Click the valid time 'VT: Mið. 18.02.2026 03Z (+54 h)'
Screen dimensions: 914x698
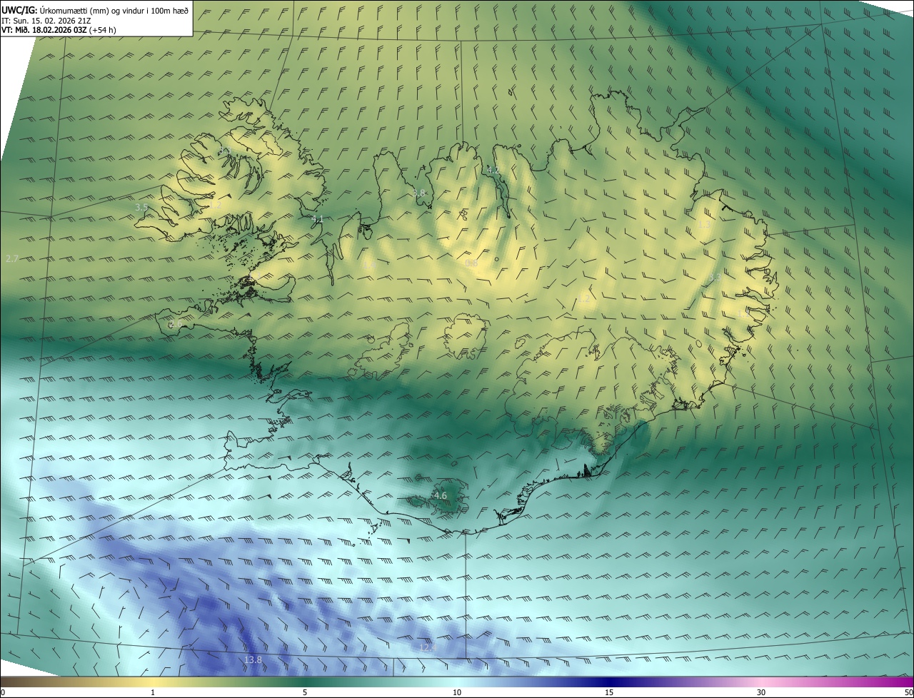[59, 30]
